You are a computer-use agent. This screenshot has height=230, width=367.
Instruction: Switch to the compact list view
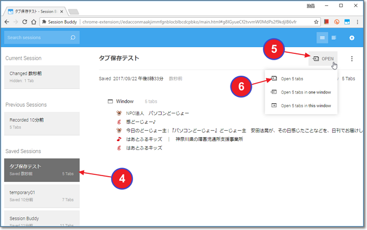pos(334,38)
